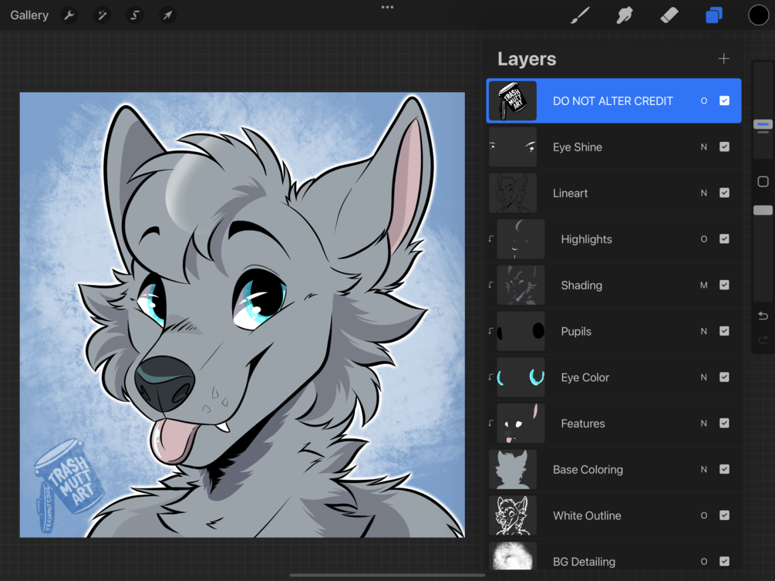This screenshot has height=581, width=775.
Task: Open blend mode N of Lineart layer
Action: click(x=704, y=193)
